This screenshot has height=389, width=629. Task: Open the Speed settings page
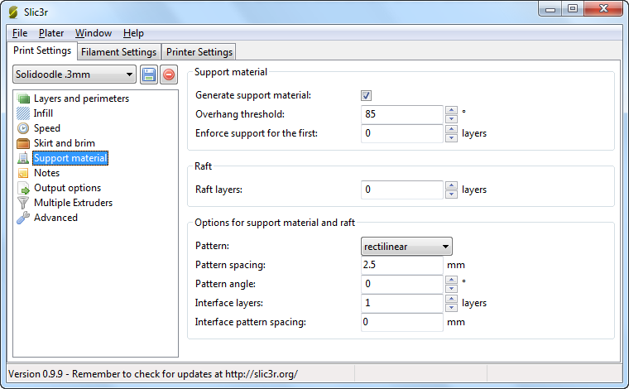tap(46, 128)
